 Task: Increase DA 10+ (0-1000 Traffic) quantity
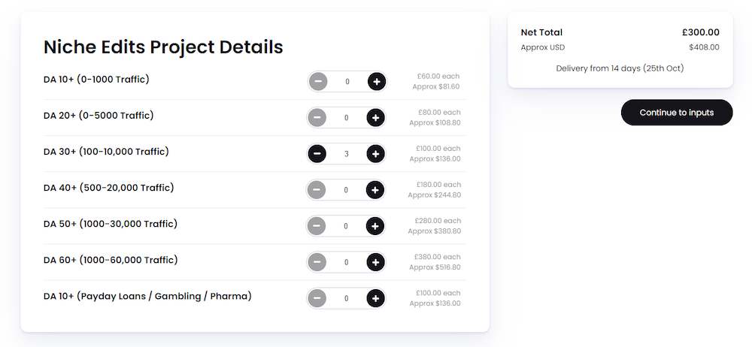click(377, 81)
